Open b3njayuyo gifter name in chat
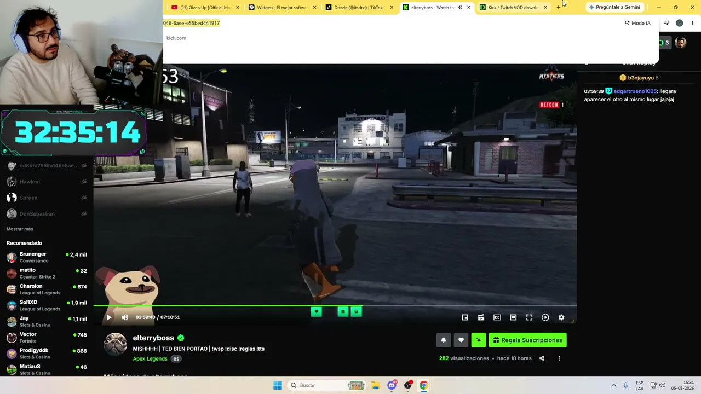 tap(641, 78)
